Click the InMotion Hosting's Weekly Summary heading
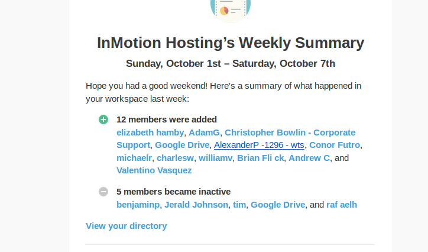This screenshot has width=428, height=252. [x=231, y=43]
